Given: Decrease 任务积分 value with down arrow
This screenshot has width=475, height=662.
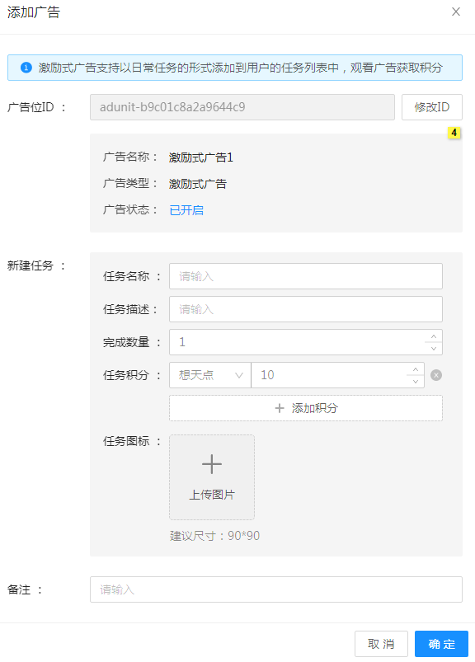Looking at the screenshot, I should click(416, 381).
